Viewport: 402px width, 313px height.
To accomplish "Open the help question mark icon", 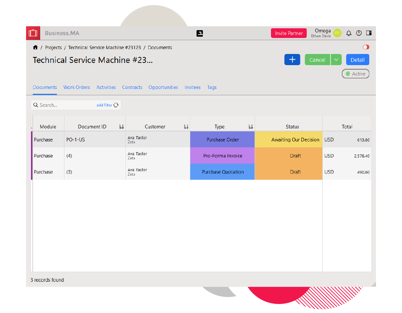I will (x=359, y=33).
